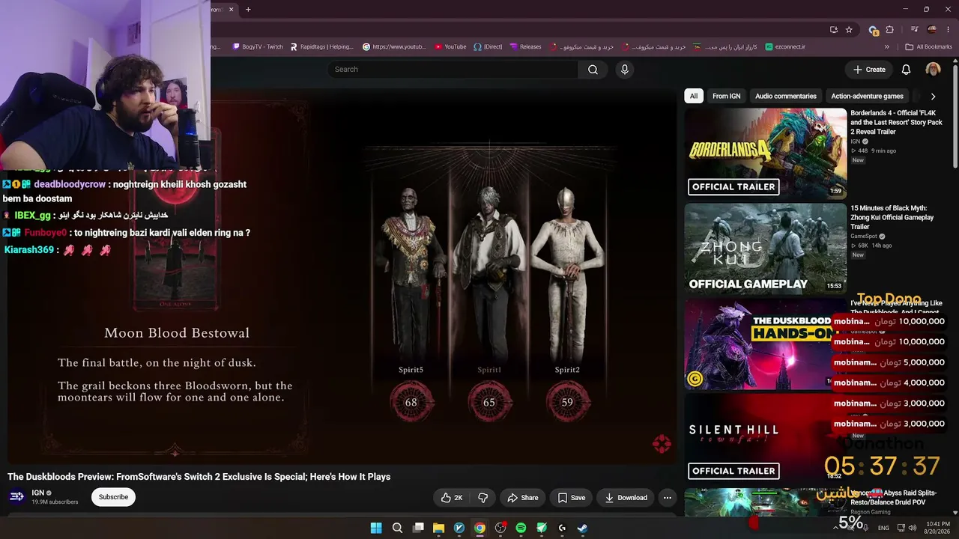Screen dimensions: 959x539
Task: Select the Action-adventure games filter chip
Action: (x=867, y=96)
